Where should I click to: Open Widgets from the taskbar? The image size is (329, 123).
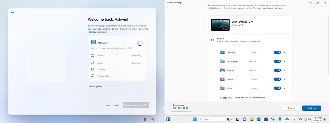[x=168, y=119]
